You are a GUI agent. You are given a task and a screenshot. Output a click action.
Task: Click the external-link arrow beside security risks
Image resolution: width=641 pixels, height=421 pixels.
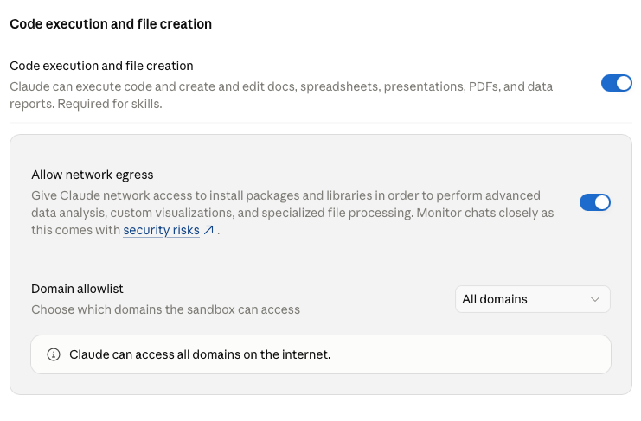[x=208, y=230]
